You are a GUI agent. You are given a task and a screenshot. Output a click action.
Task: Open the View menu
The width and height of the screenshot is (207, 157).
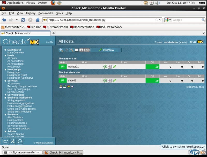[x=20, y=13]
